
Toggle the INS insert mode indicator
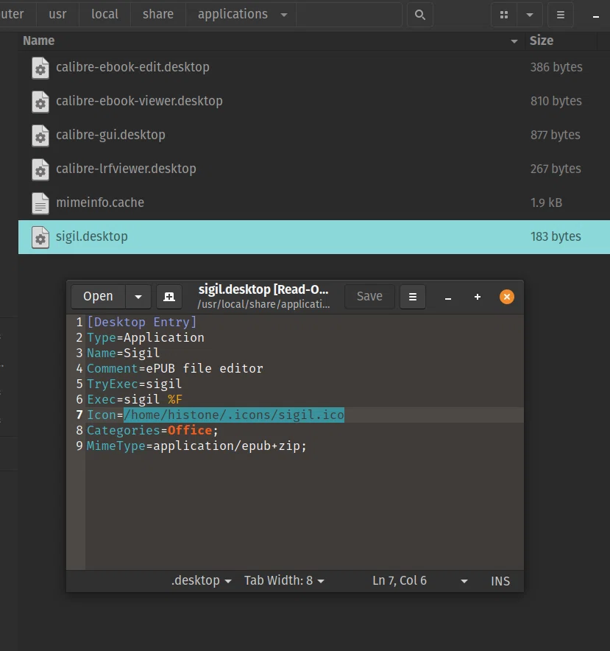(500, 581)
